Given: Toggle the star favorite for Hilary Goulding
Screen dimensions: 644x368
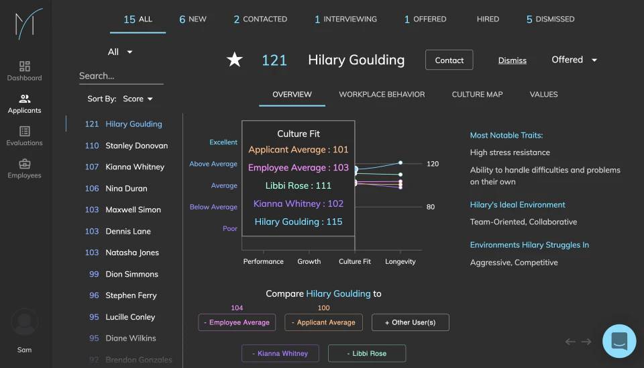Looking at the screenshot, I should pos(235,60).
